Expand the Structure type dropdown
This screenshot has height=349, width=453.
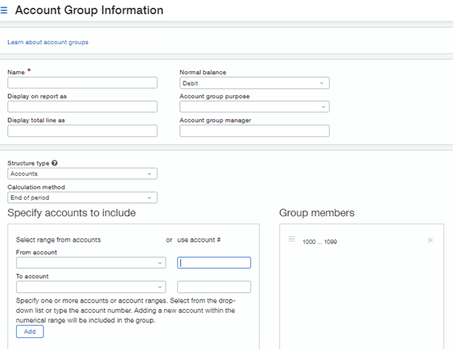point(82,174)
